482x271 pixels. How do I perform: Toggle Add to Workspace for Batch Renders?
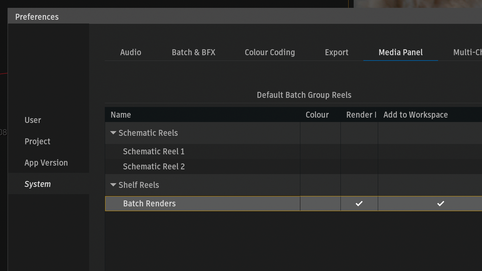pos(440,204)
